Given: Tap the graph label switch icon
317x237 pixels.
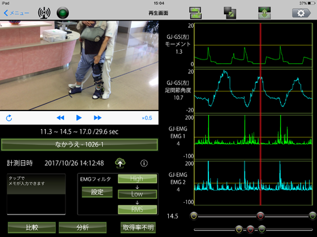Looking at the screenshot, I should [195, 13].
